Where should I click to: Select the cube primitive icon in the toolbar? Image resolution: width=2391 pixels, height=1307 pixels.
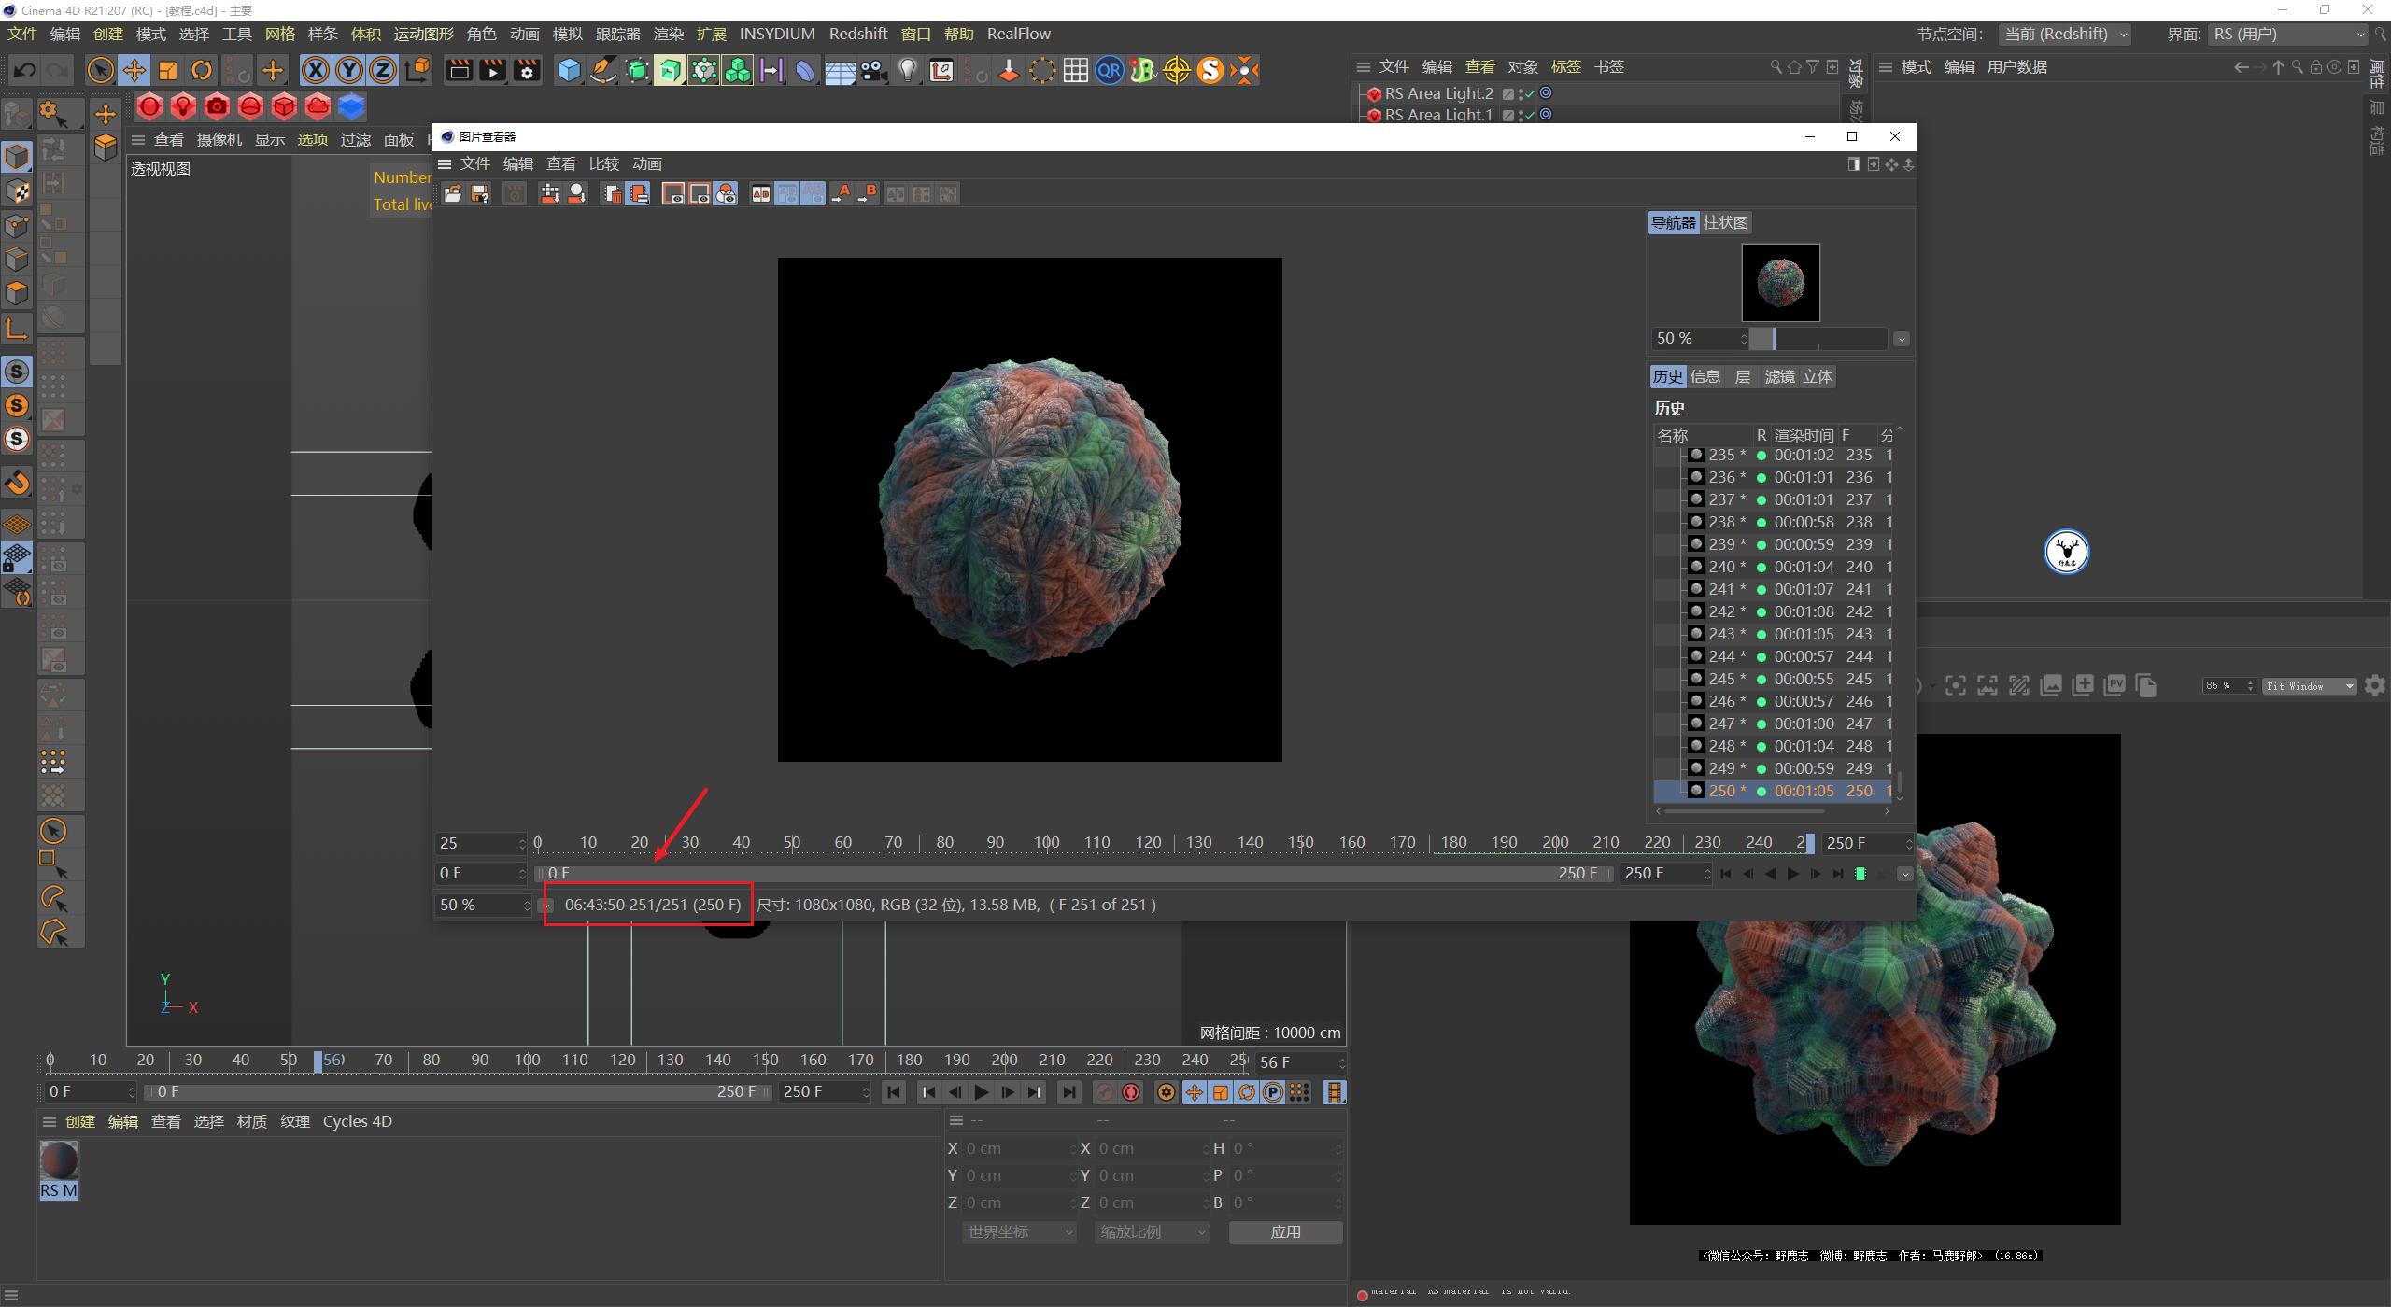tap(569, 70)
